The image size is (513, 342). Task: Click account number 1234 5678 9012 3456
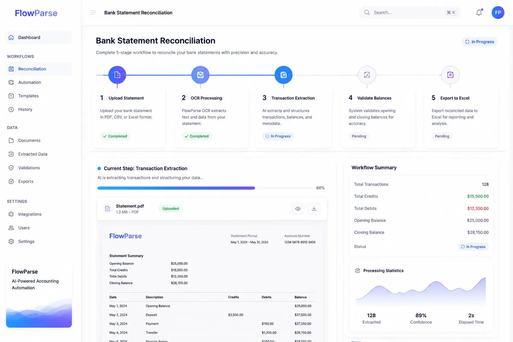tap(300, 242)
